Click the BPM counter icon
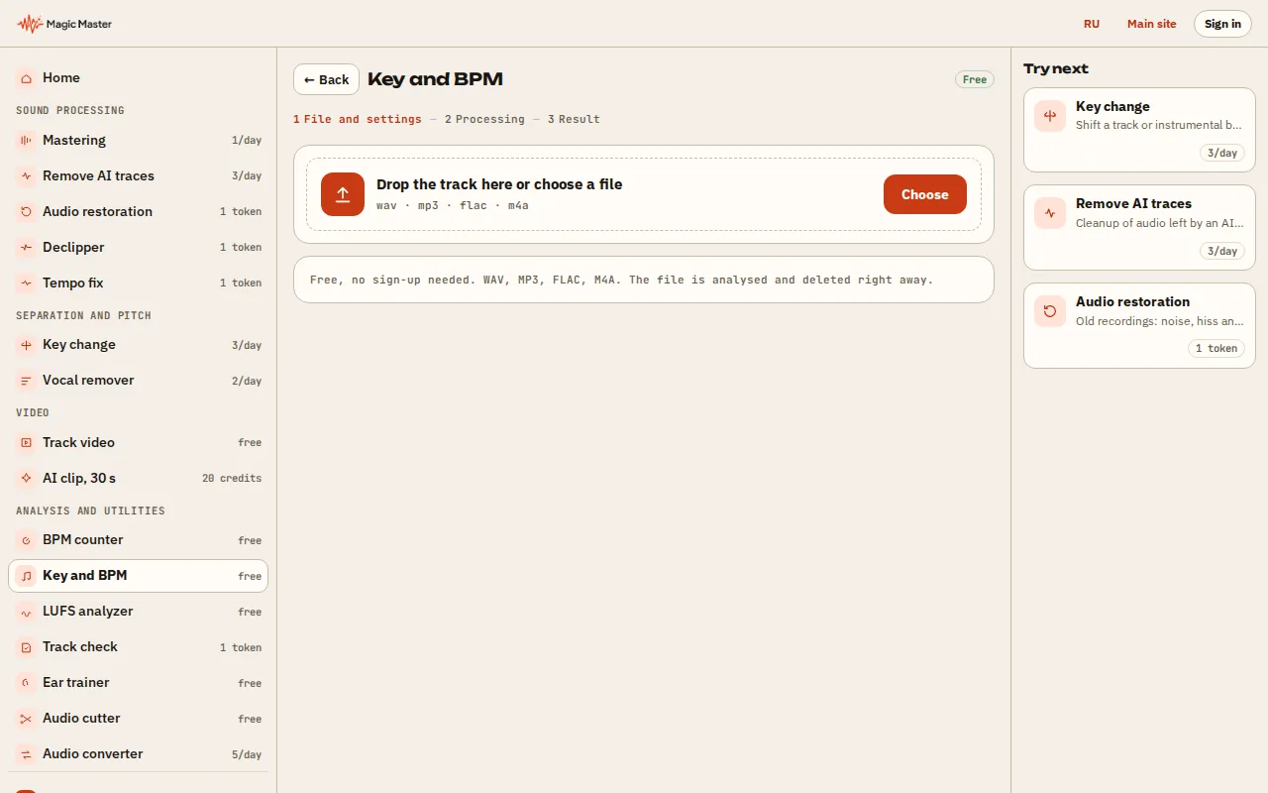The height and width of the screenshot is (793, 1268). point(26,540)
